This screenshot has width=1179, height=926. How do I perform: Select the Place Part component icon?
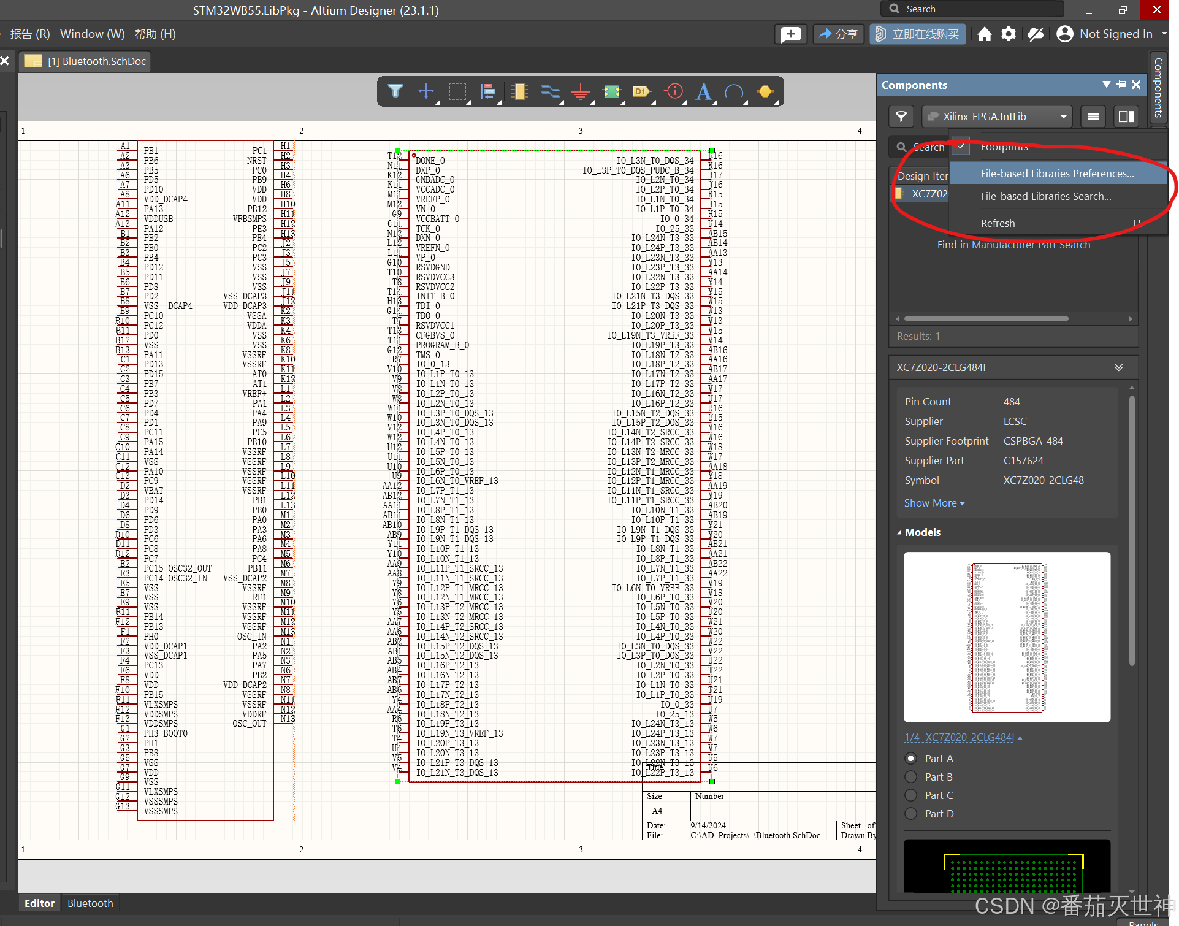pyautogui.click(x=519, y=91)
